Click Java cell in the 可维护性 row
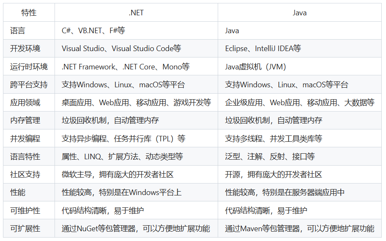The height and width of the screenshot is (241, 386). pos(300,210)
